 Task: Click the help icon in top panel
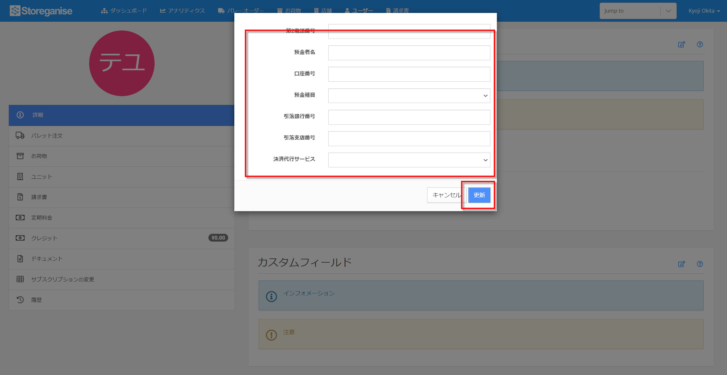700,44
